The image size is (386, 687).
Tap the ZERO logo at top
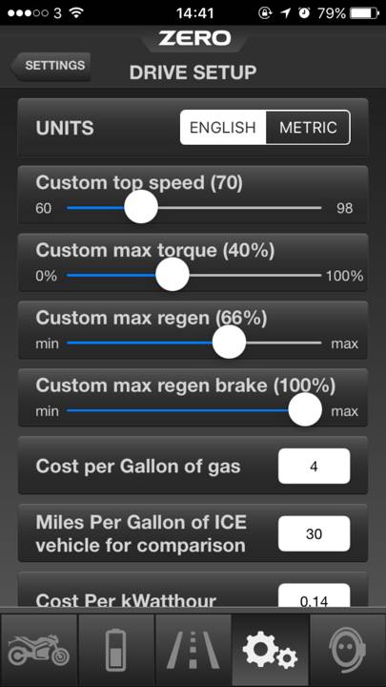194,38
